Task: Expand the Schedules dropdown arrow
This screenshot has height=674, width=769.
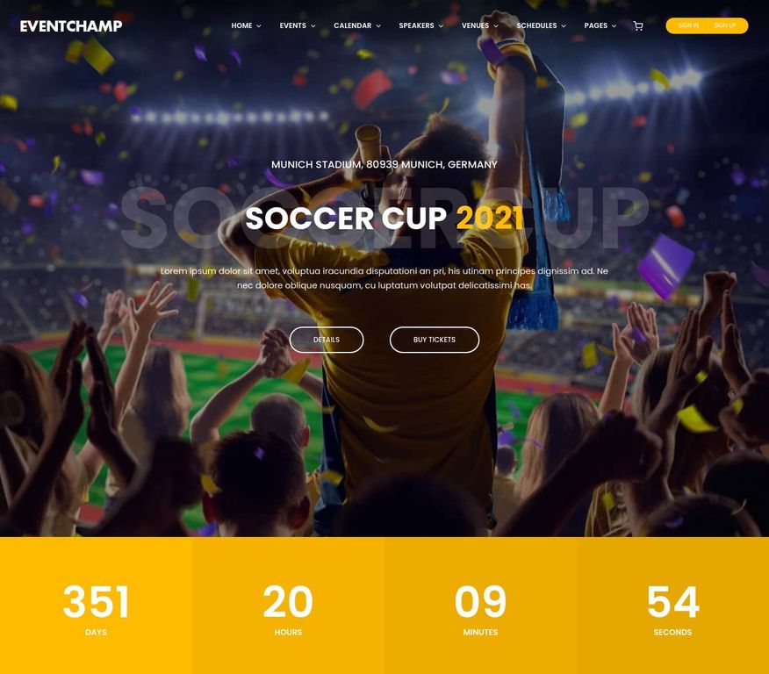Action: tap(564, 26)
